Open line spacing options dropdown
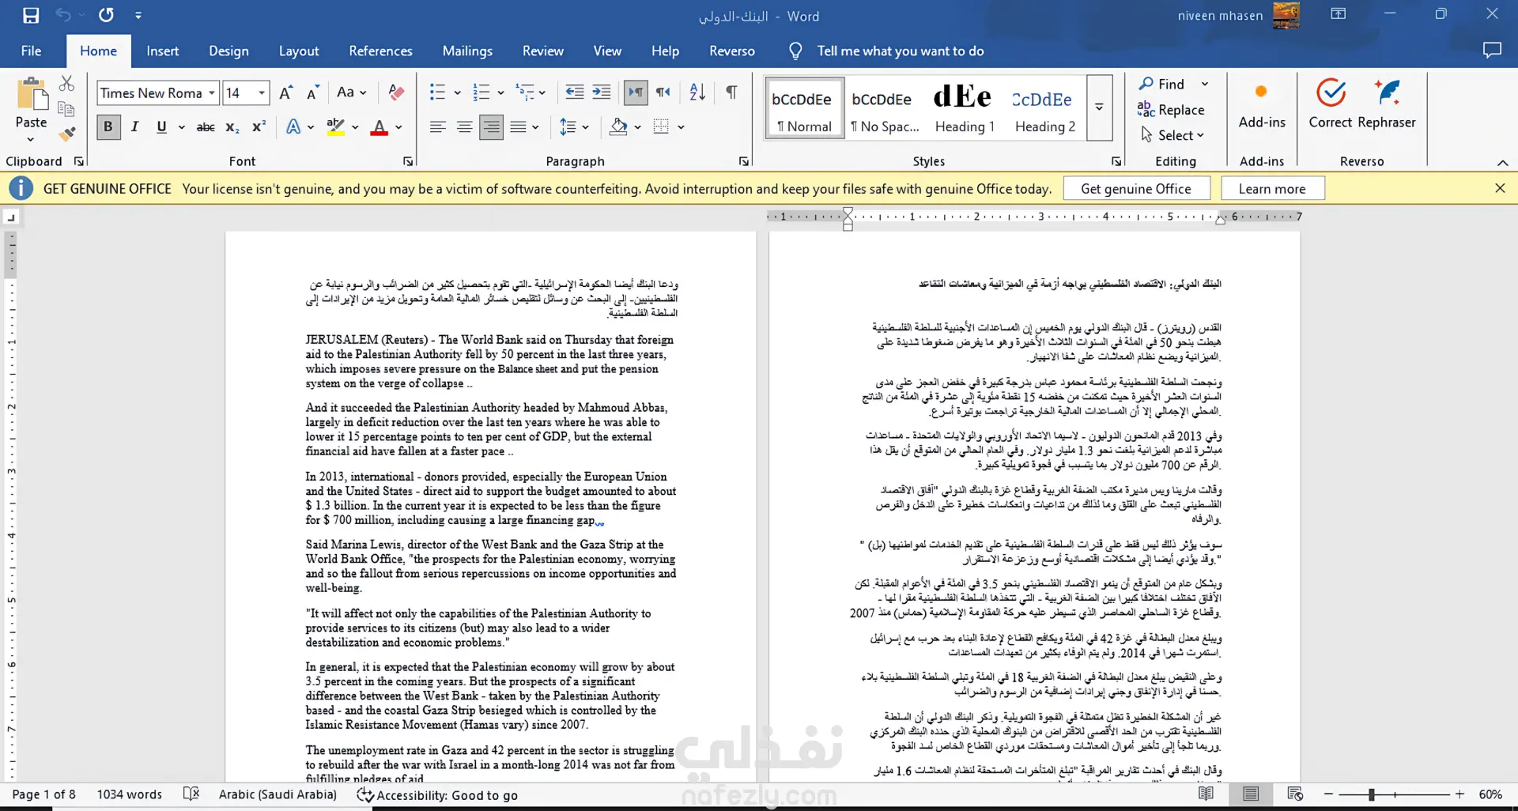Viewport: 1518px width, 811px height. [x=574, y=126]
